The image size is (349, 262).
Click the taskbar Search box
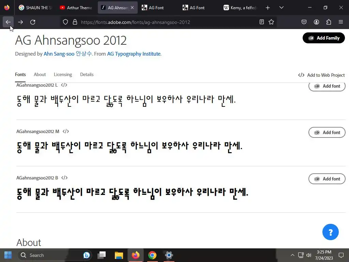(54, 255)
